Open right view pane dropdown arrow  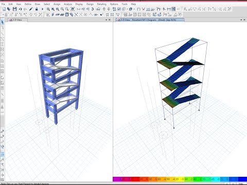(x=241, y=20)
